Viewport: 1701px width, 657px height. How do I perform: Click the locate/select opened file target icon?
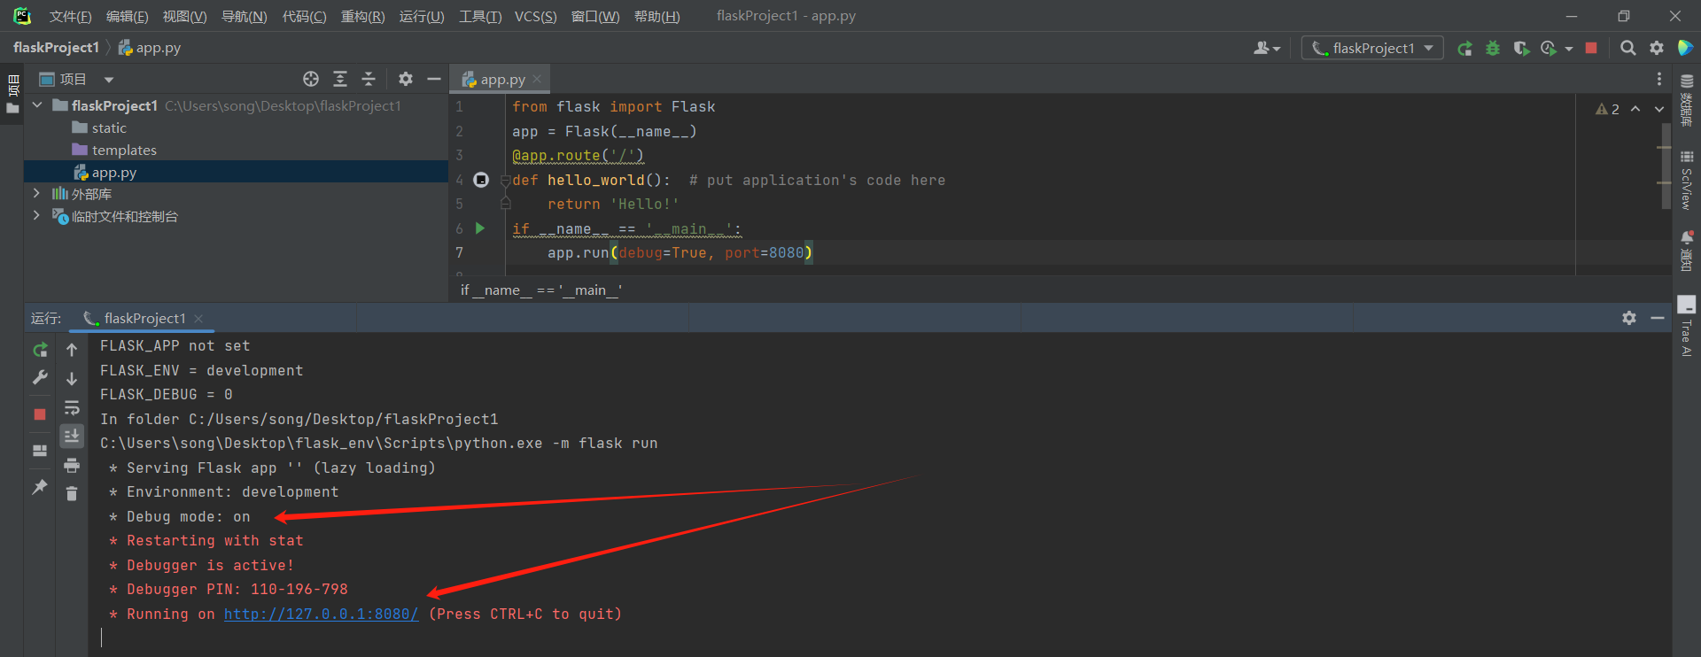click(x=311, y=79)
